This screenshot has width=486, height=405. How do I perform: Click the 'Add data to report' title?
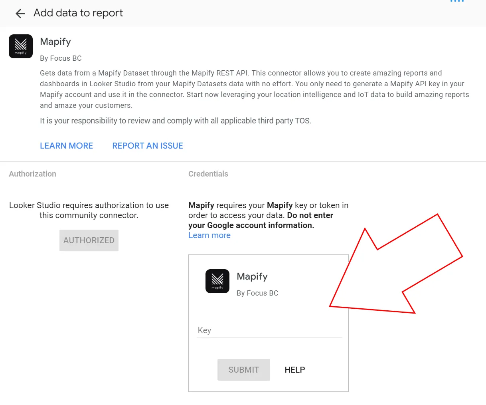pos(78,13)
